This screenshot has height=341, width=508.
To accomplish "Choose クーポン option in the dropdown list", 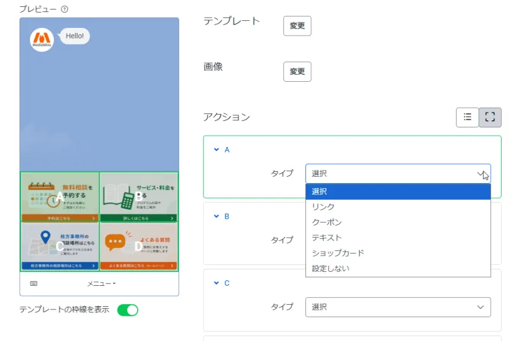I will click(x=398, y=222).
